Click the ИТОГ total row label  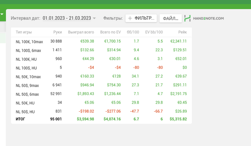[x=20, y=119]
